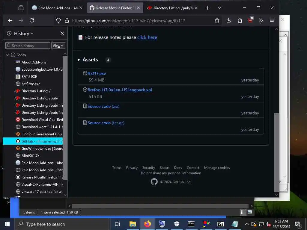
Task: Click the GitHub Octocat footer logo
Action: [x=154, y=182]
